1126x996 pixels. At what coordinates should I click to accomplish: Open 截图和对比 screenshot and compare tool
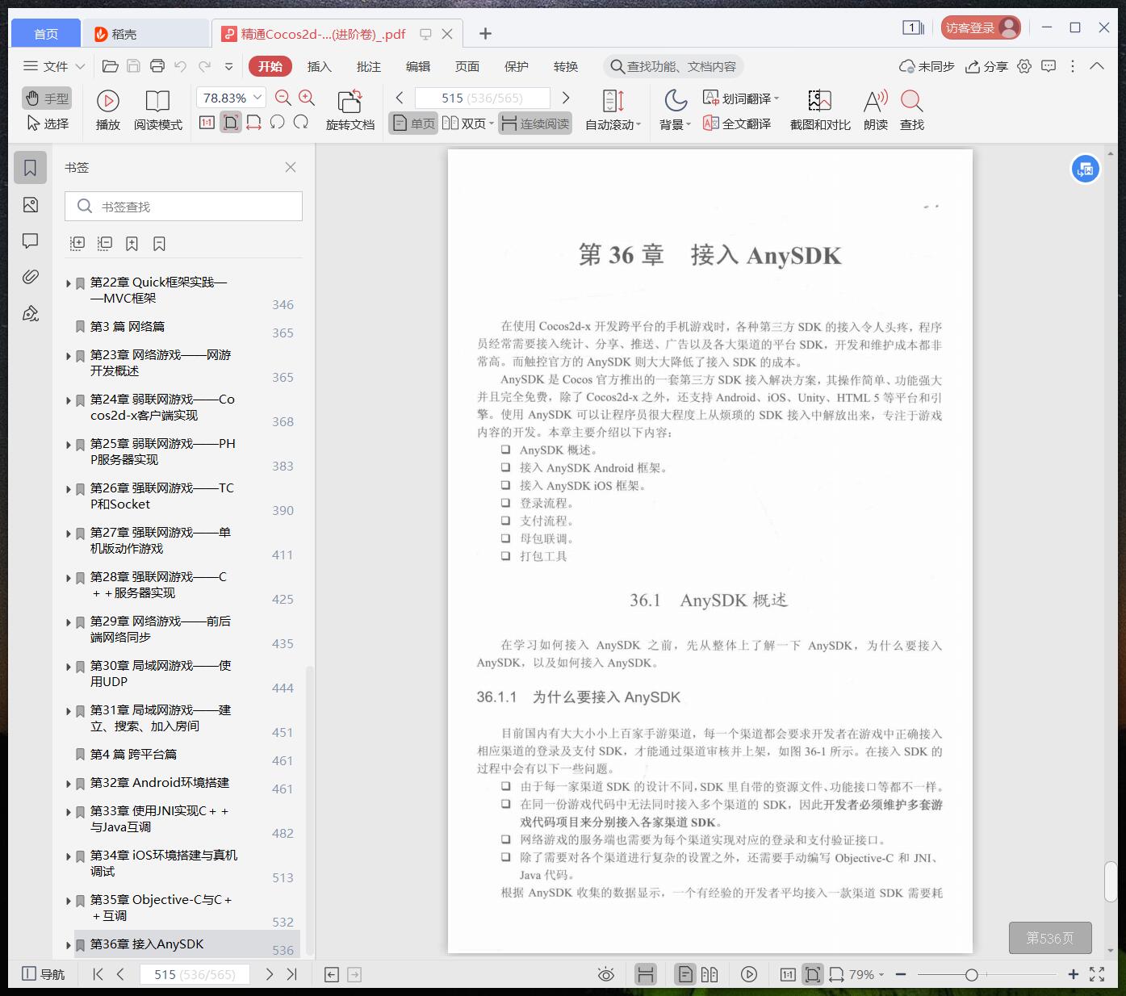(x=820, y=109)
